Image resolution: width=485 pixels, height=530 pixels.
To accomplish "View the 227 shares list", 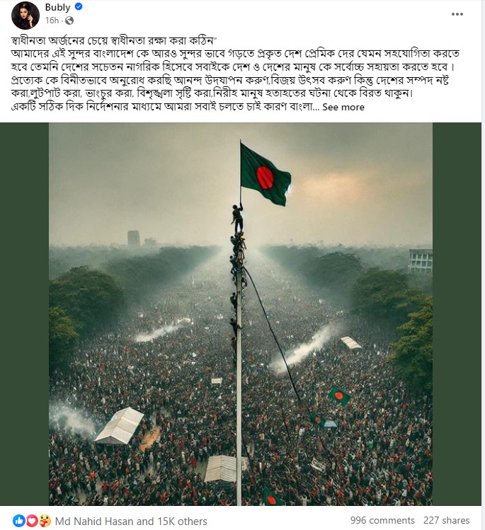I will click(447, 520).
